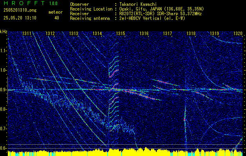Click the 1316 time marker
Image resolution: width=246 pixels, height=156 pixels.
click(144, 34)
